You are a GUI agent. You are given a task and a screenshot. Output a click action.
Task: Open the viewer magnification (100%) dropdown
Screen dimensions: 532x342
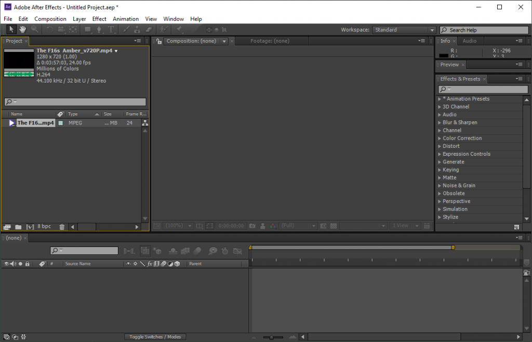click(x=178, y=226)
